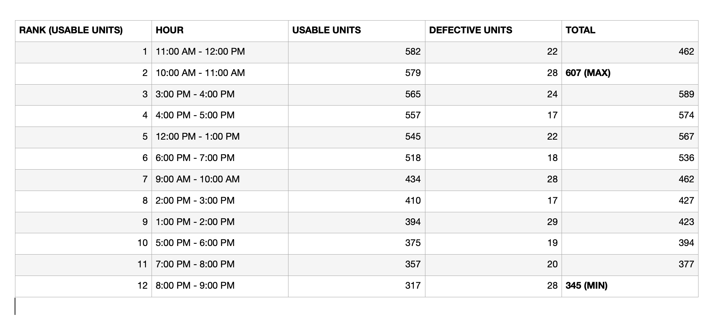Select defective units value 29

point(552,222)
